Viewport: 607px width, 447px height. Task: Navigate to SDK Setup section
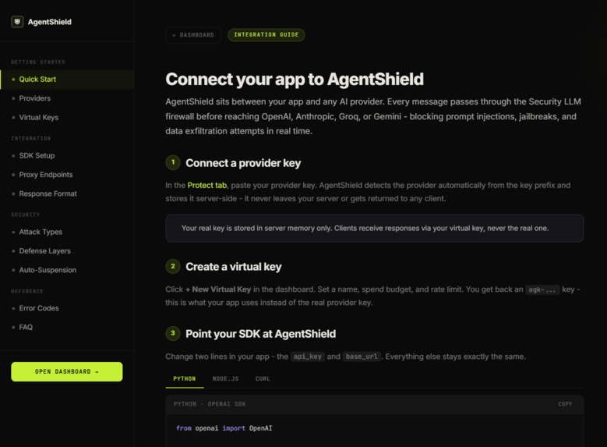coord(67,155)
